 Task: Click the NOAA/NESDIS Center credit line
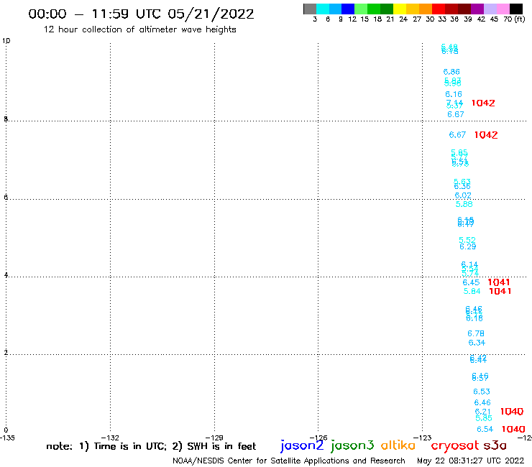(x=289, y=461)
